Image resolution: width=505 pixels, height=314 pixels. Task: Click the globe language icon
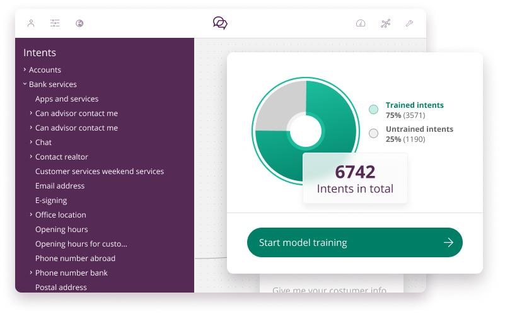point(79,24)
